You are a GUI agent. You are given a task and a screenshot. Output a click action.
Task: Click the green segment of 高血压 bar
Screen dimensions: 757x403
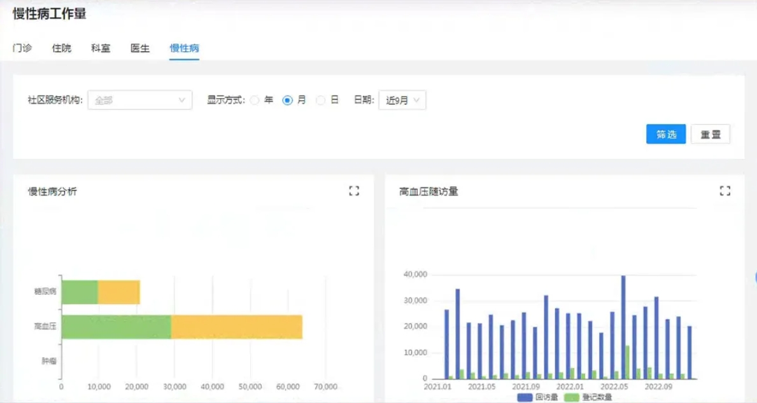pos(116,327)
